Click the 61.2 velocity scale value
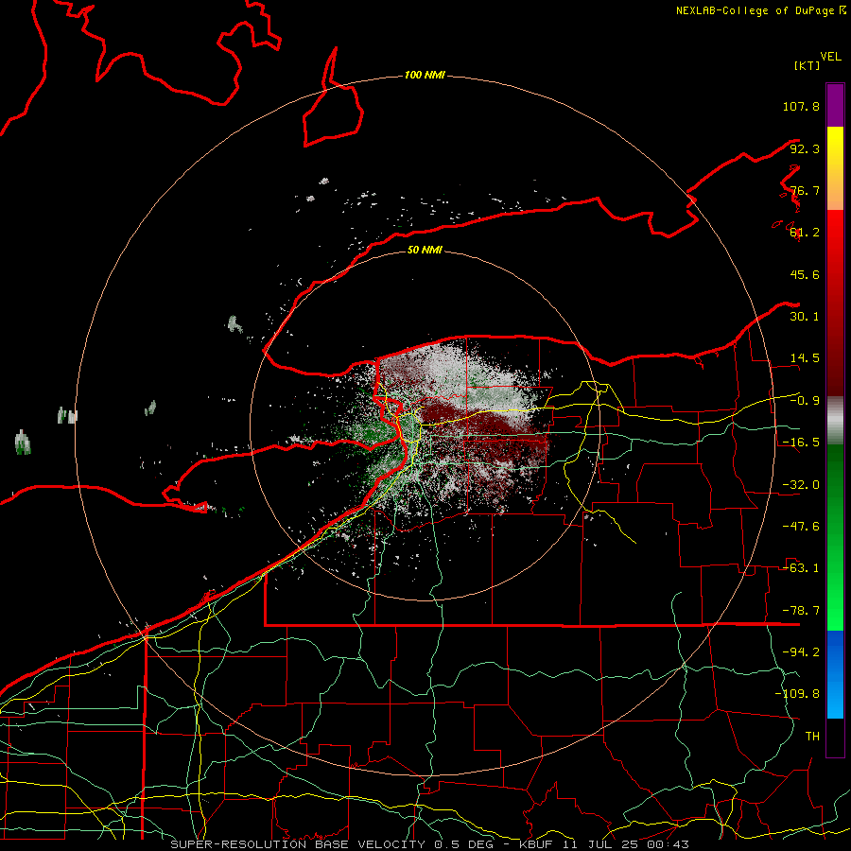Screen dimensions: 851x851 pyautogui.click(x=805, y=233)
